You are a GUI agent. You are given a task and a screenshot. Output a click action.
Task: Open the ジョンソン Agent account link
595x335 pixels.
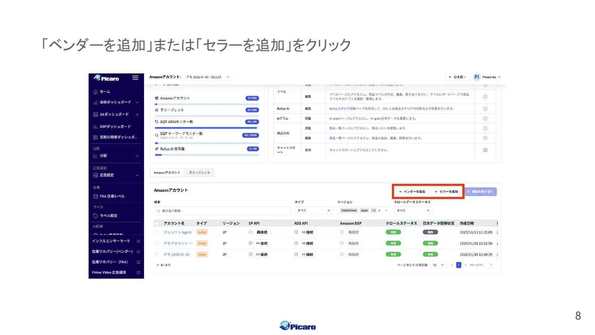(177, 233)
